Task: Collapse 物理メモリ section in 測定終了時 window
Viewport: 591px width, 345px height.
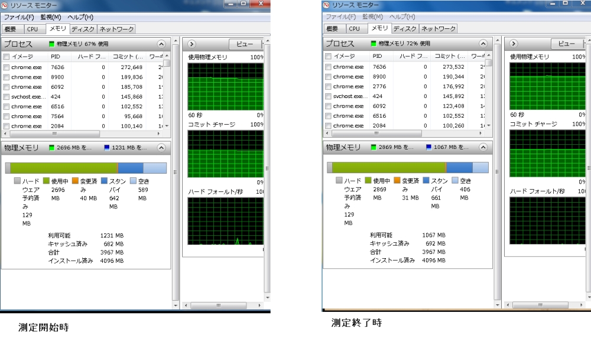Action: (483, 147)
